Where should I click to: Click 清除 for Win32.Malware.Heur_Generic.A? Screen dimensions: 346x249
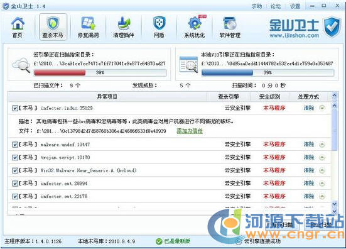(309, 170)
